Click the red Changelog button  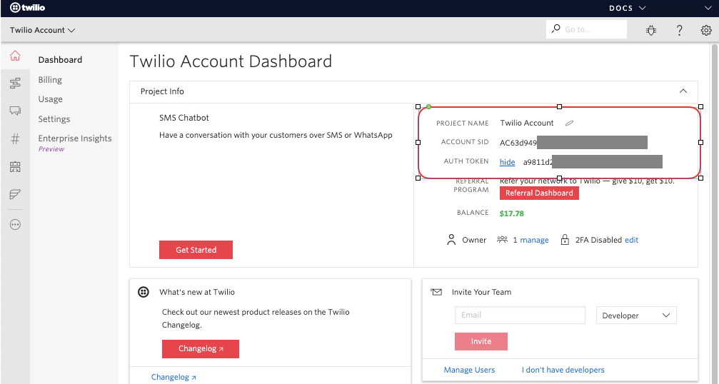(201, 349)
